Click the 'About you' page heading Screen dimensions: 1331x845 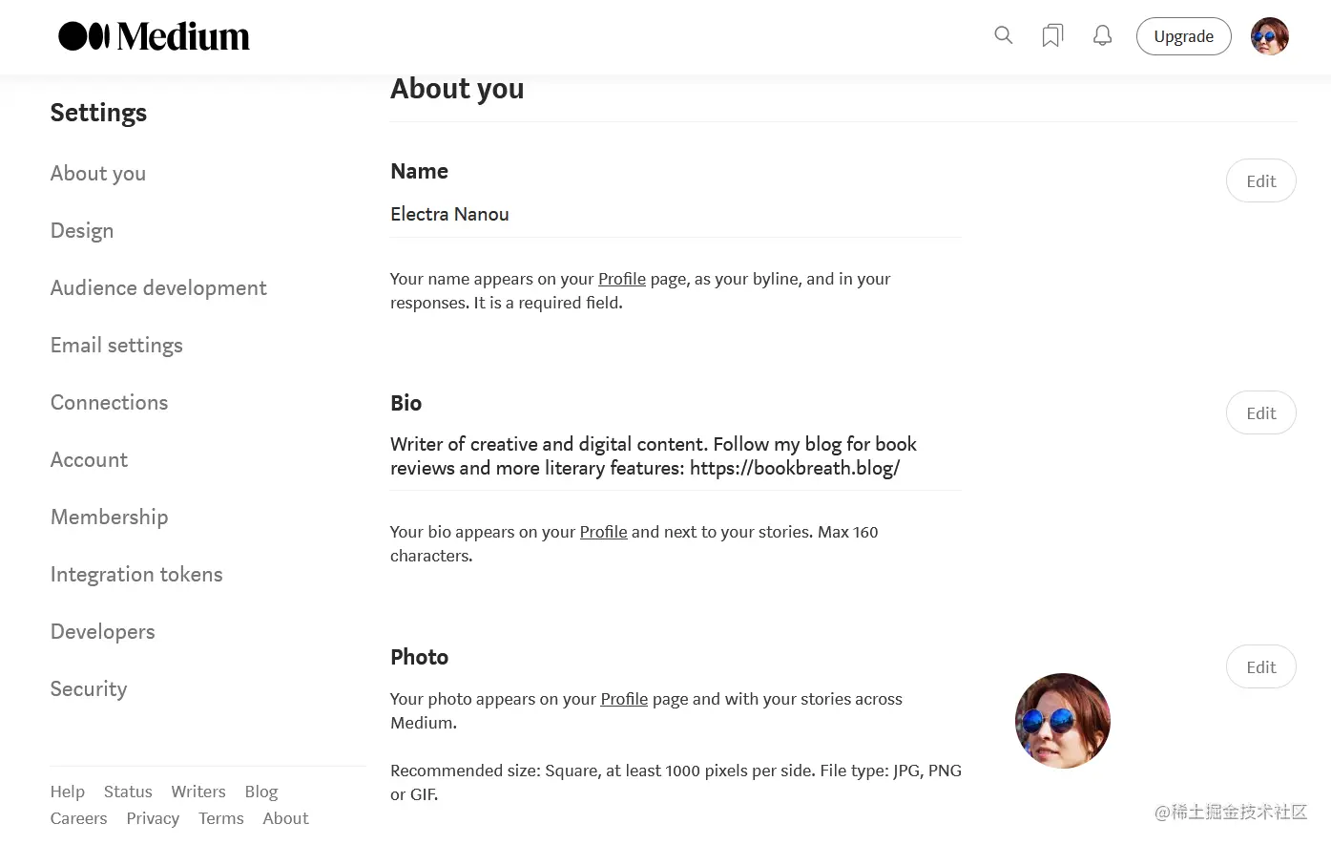click(x=457, y=89)
